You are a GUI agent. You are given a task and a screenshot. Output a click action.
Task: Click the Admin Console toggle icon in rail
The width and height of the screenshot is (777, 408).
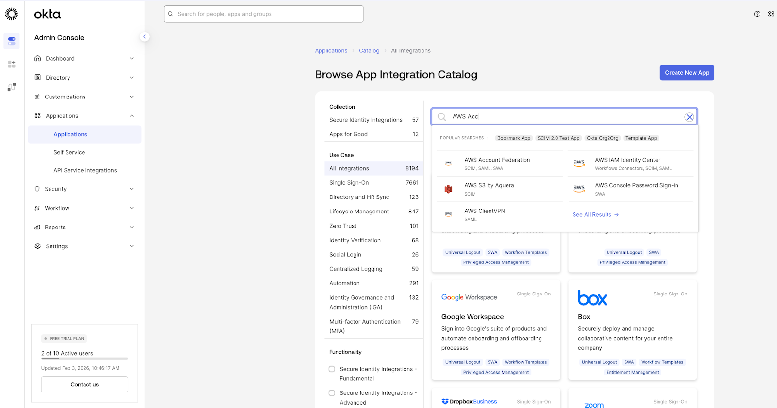12,41
